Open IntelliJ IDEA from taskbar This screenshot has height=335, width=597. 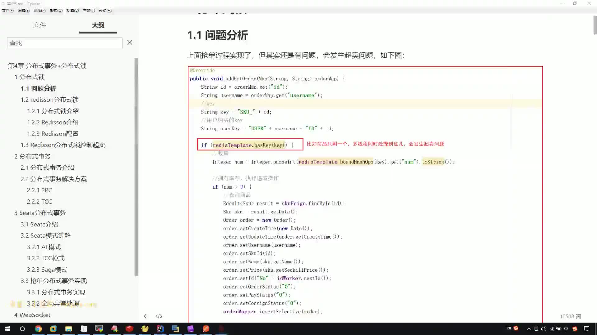160,329
